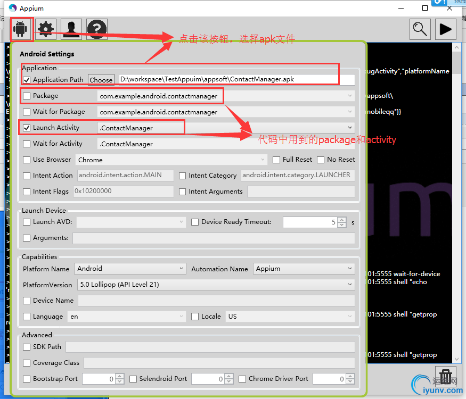This screenshot has height=399, width=466.
Task: Click the Intent Category text field
Action: click(x=298, y=175)
